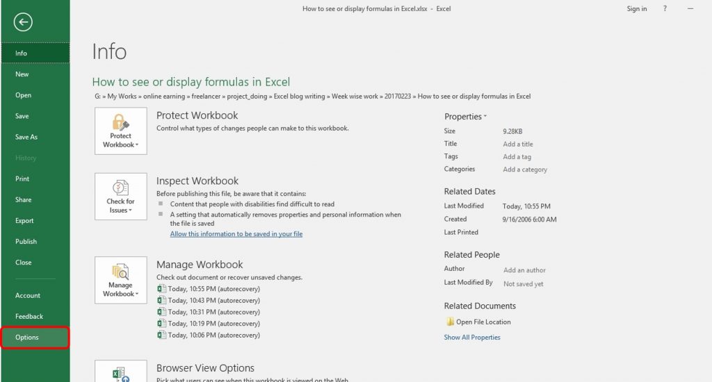Click the file path breadcrumb text
Screen dimensions: 712x382
[312, 96]
